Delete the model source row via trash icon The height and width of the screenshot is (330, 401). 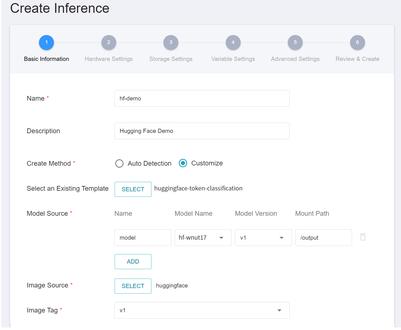point(363,237)
